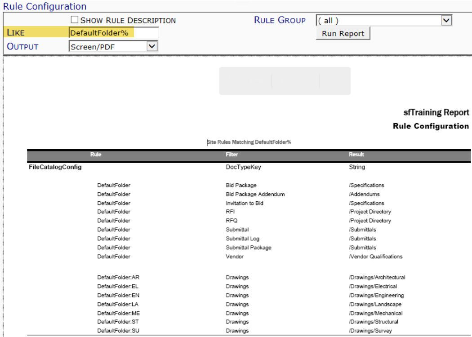Click the zoom in plus icon

click(304, 81)
